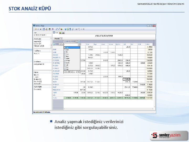This screenshot has width=189, height=142.
Task: Switch to the Grafik tab
Action: [62, 33]
